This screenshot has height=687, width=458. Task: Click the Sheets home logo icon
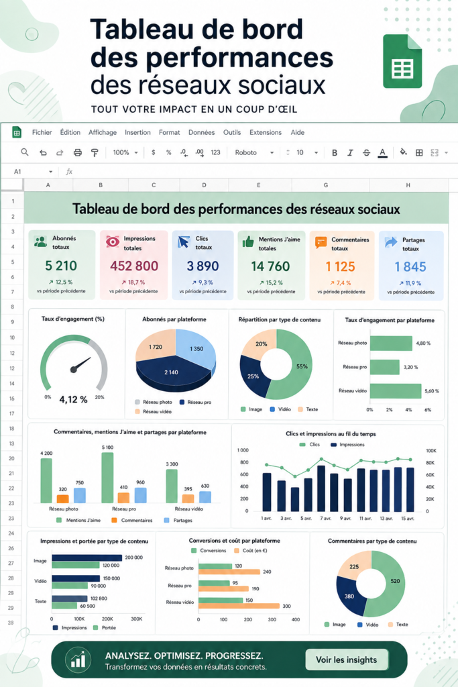pyautogui.click(x=17, y=132)
